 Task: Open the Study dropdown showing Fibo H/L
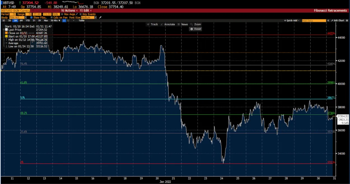17,17
